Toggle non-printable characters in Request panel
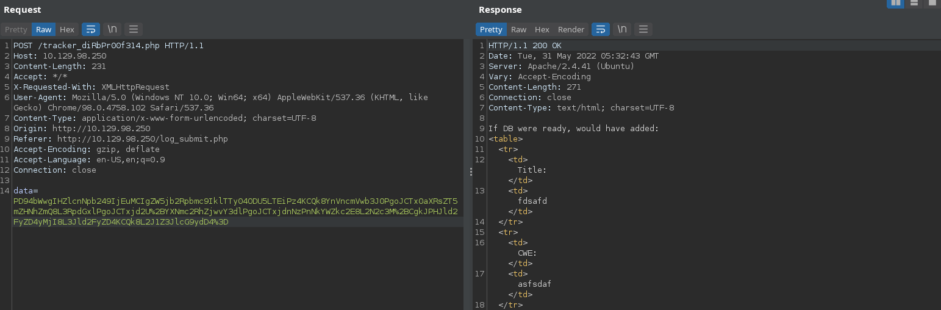The height and width of the screenshot is (310, 941). click(x=112, y=29)
